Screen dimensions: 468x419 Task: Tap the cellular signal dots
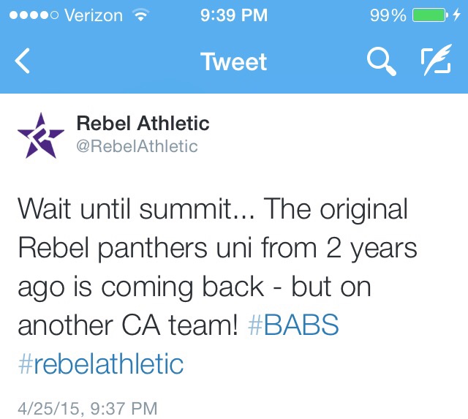34,15
